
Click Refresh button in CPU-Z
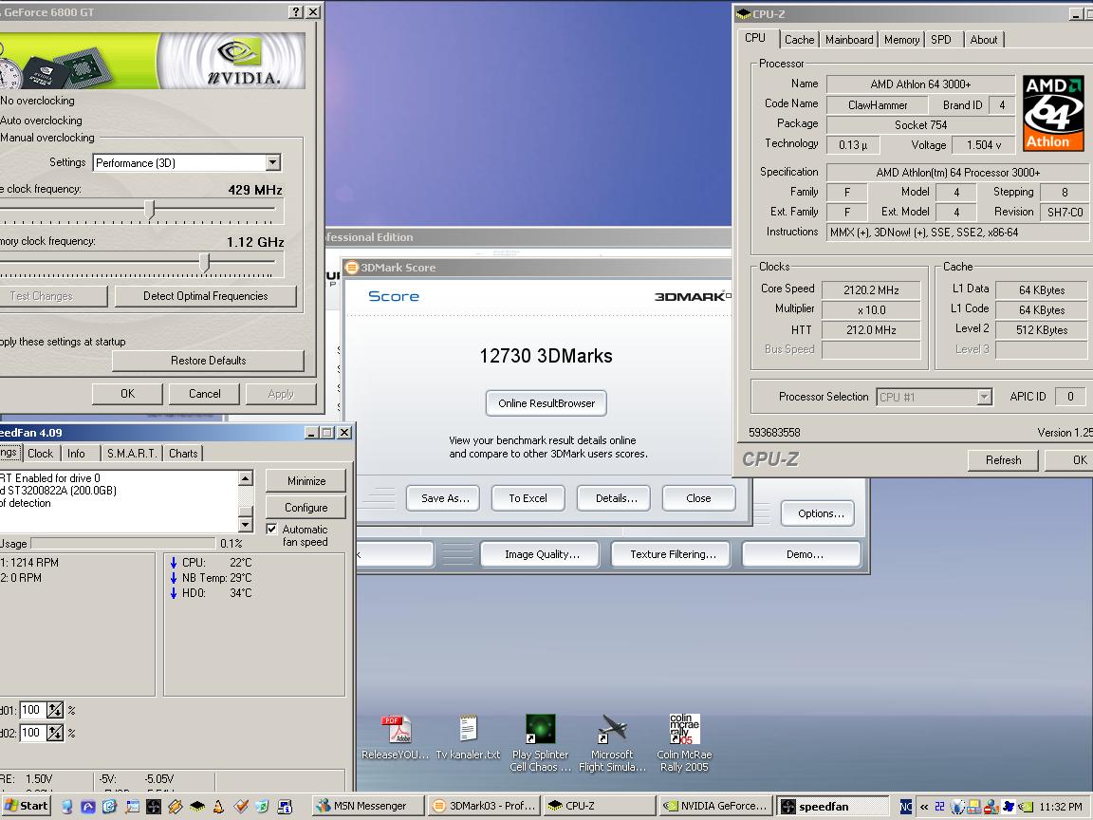pos(1003,460)
